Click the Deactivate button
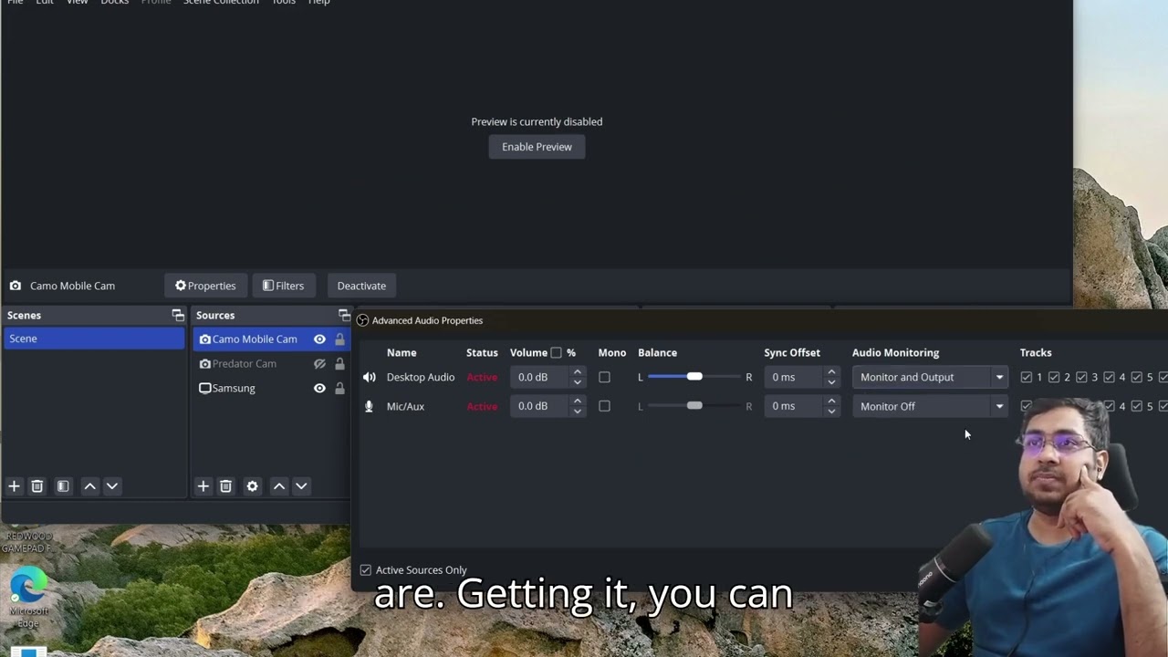 pyautogui.click(x=361, y=286)
